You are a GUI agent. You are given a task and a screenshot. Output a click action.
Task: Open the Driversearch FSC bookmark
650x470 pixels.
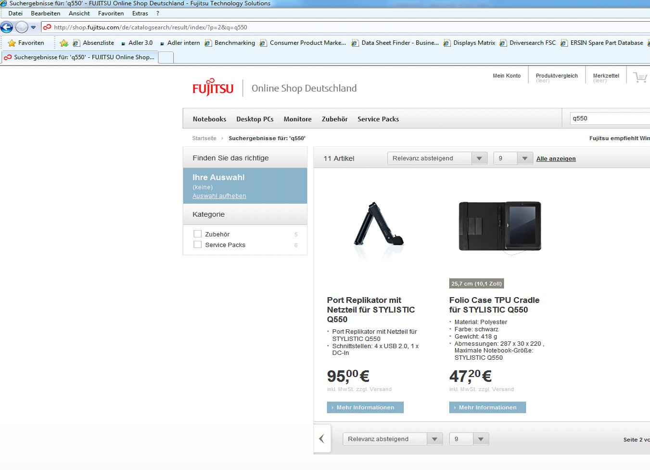tap(527, 43)
